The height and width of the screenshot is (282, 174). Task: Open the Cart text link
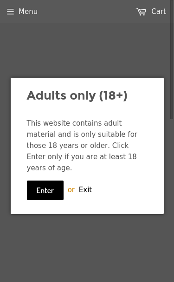coord(159,12)
